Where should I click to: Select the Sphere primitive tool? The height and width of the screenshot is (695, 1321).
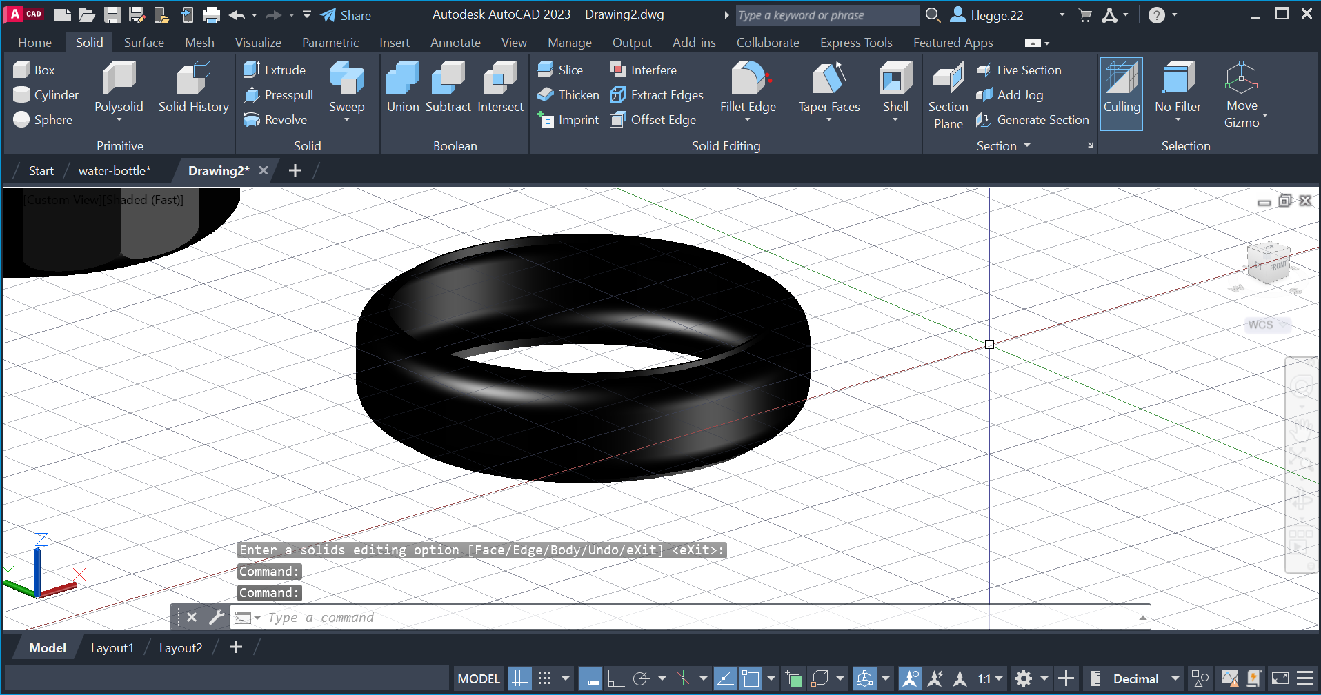pyautogui.click(x=43, y=119)
